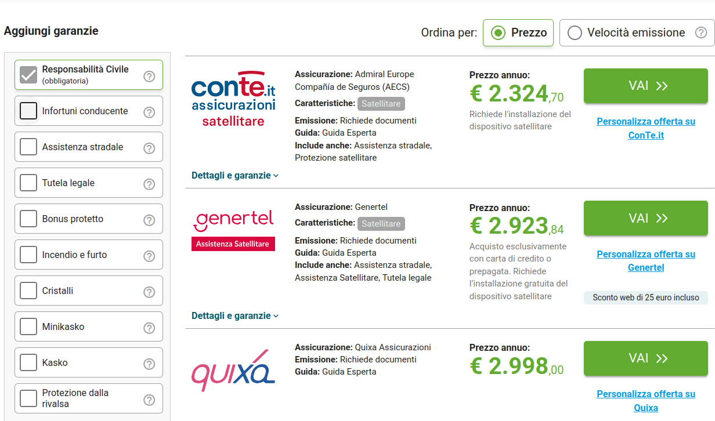Image resolution: width=715 pixels, height=421 pixels.
Task: Click help icon beside Assistenza stradale
Action: 149,148
